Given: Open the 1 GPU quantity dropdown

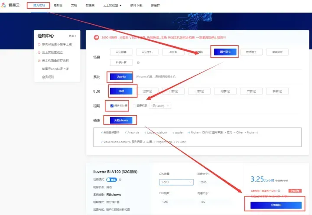Looking at the screenshot, I should (176, 182).
